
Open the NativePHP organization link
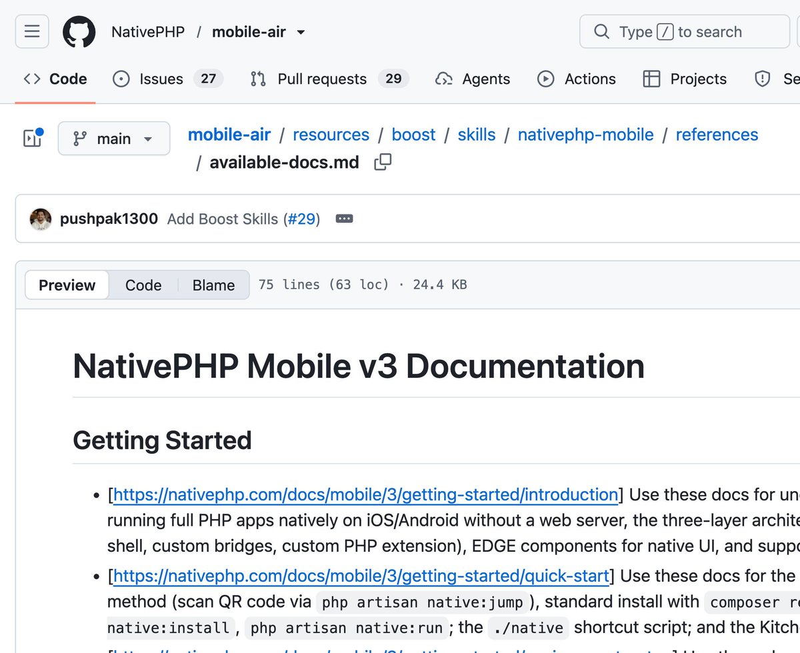[148, 32]
